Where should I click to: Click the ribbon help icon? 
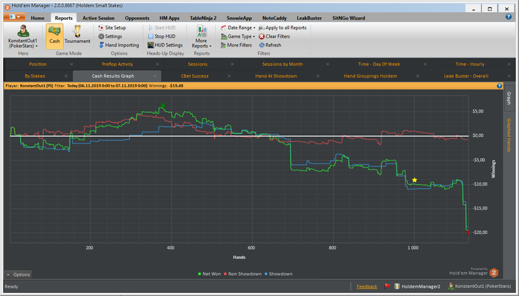[509, 17]
